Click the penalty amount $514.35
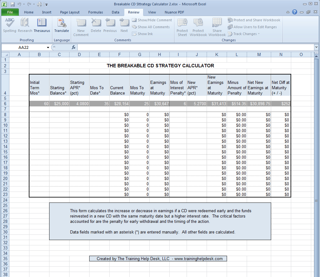The height and width of the screenshot is (277, 320). (x=237, y=104)
